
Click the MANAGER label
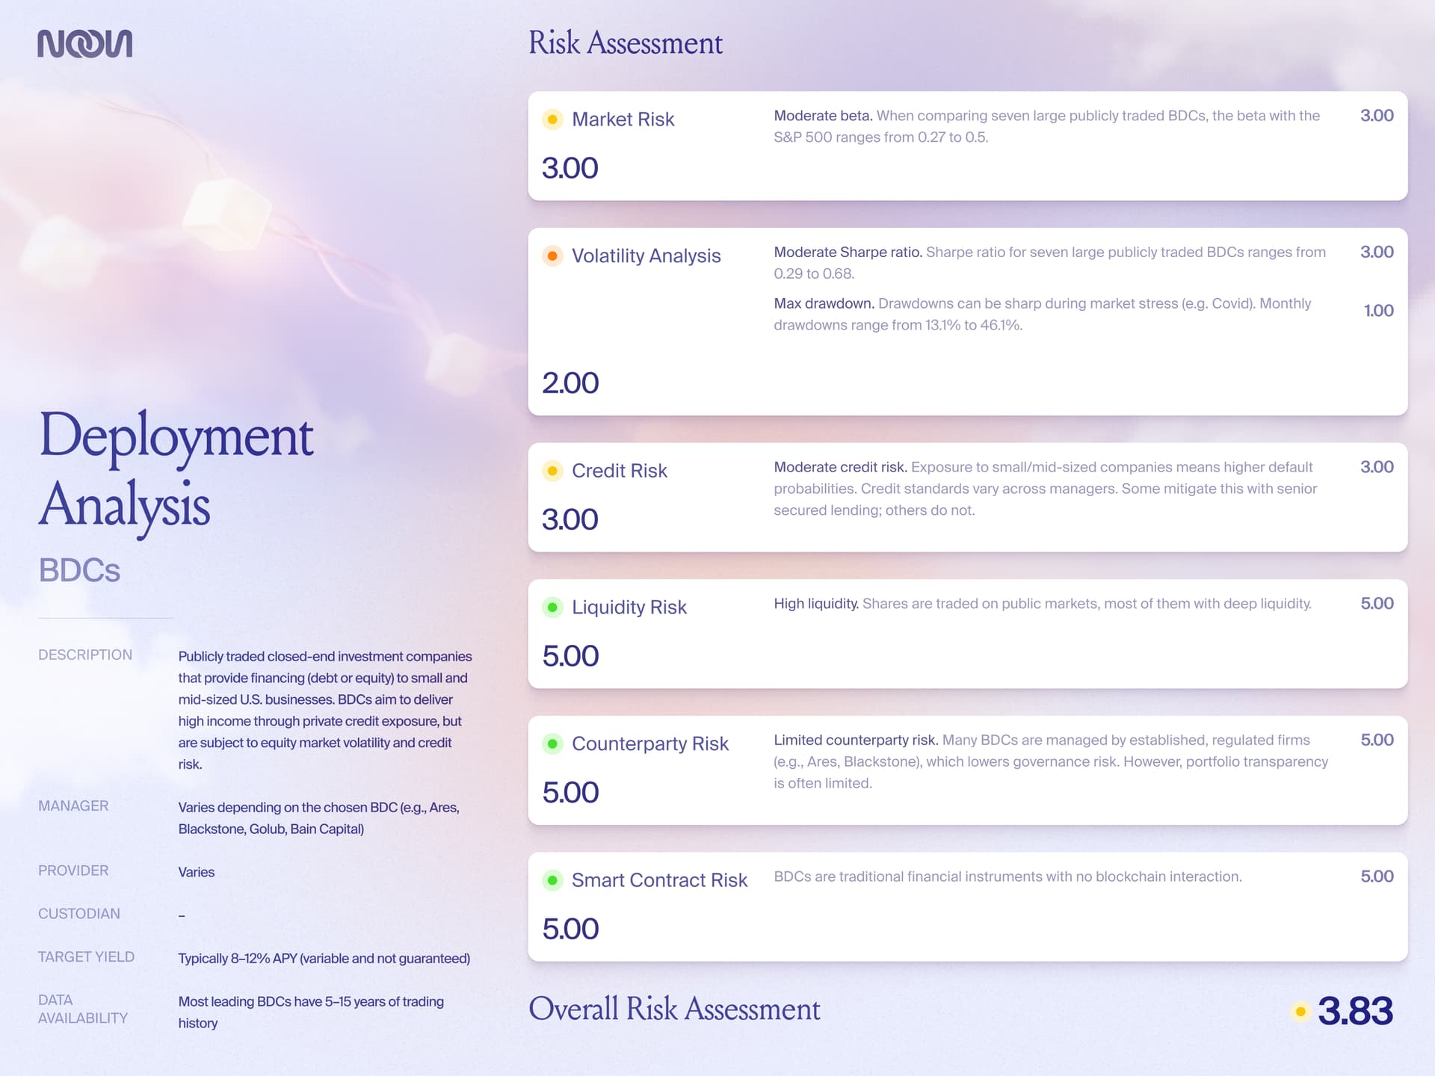pyautogui.click(x=73, y=806)
